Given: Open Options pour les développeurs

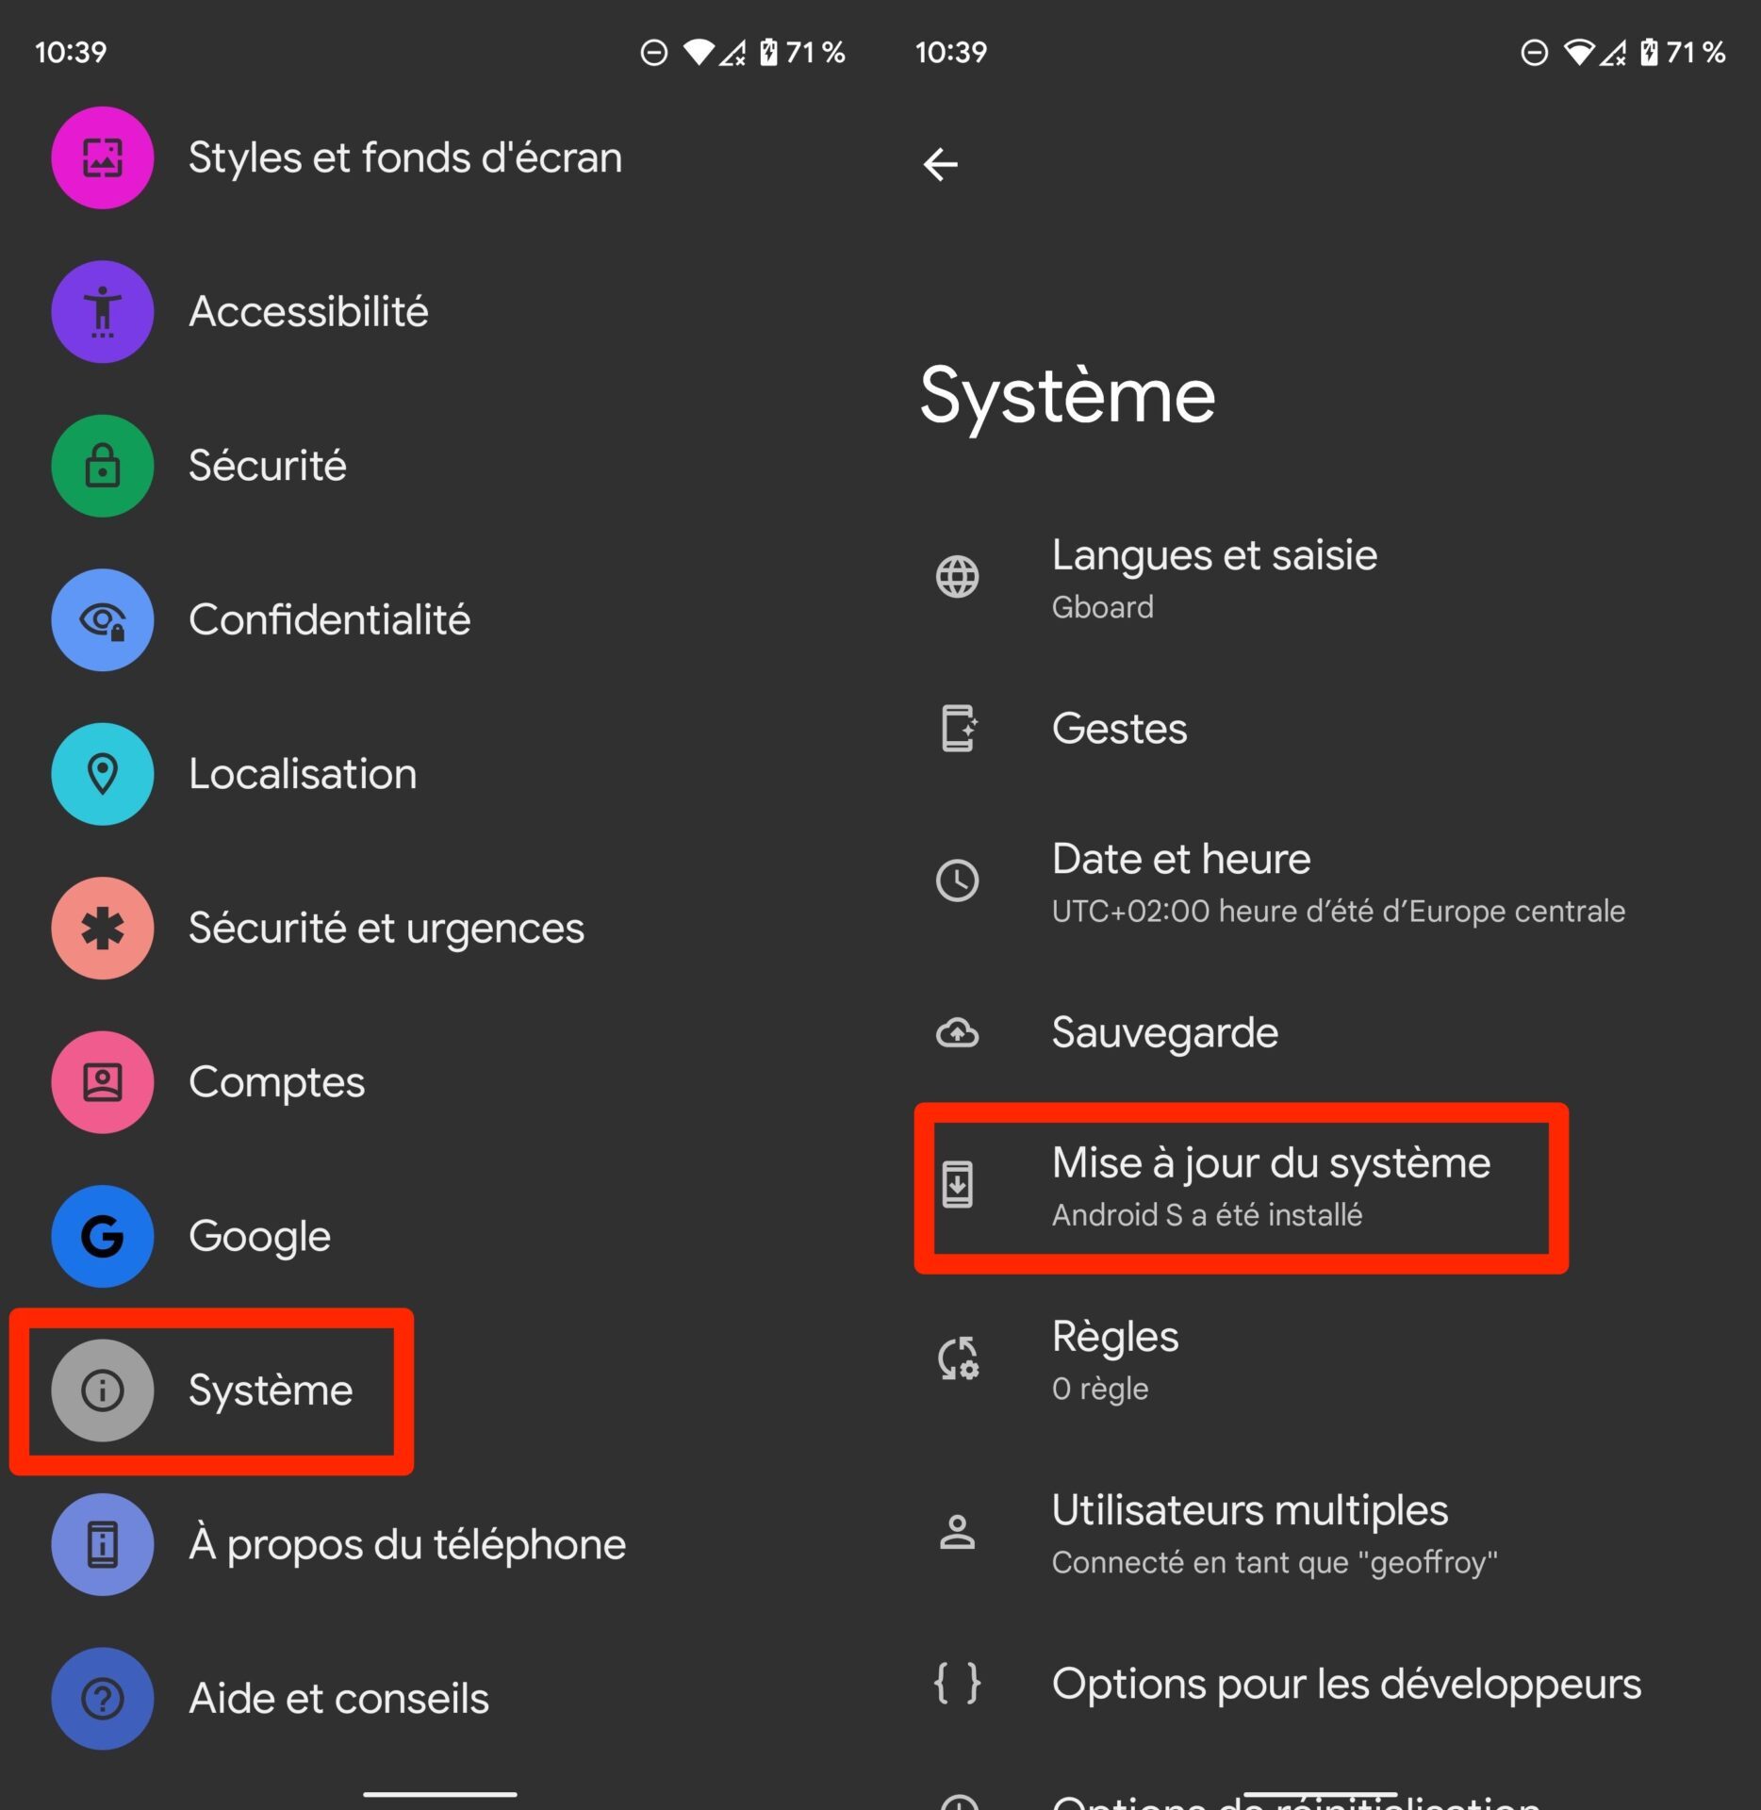Looking at the screenshot, I should (1321, 1684).
